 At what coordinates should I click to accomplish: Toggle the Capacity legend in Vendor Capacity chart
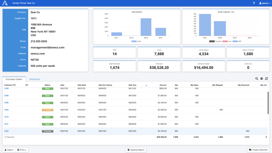click(x=212, y=41)
